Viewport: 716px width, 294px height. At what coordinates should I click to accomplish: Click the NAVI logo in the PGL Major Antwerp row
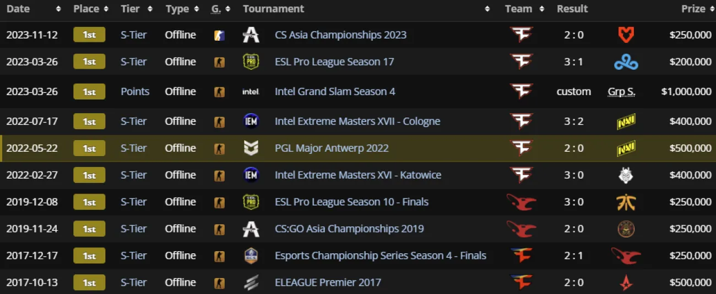[626, 148]
